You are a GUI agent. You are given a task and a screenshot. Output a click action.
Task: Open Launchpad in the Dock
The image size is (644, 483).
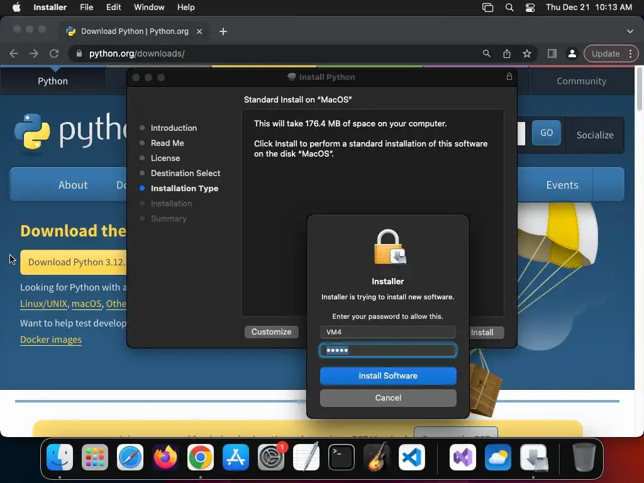coord(95,457)
